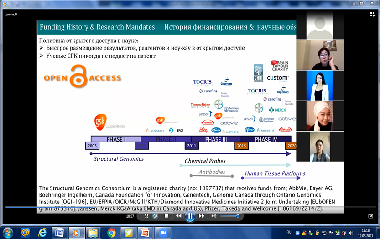Click the MERCK logo on slide
This screenshot has width=380, height=239.
tap(277, 110)
